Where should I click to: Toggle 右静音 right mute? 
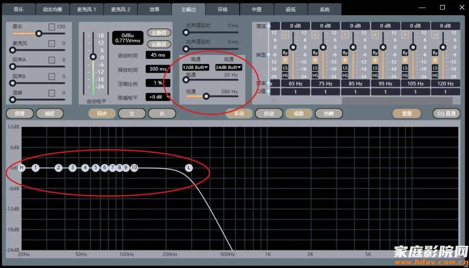tap(159, 44)
